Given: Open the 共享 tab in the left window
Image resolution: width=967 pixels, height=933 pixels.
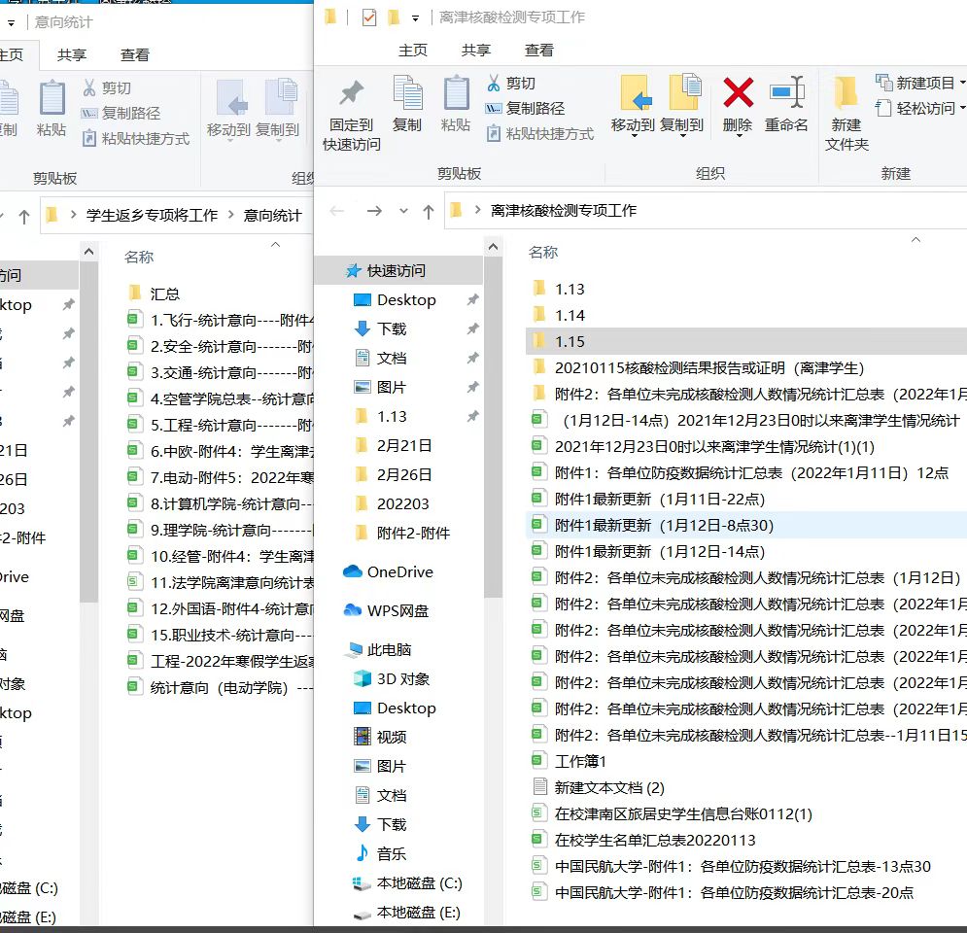Looking at the screenshot, I should pos(72,55).
